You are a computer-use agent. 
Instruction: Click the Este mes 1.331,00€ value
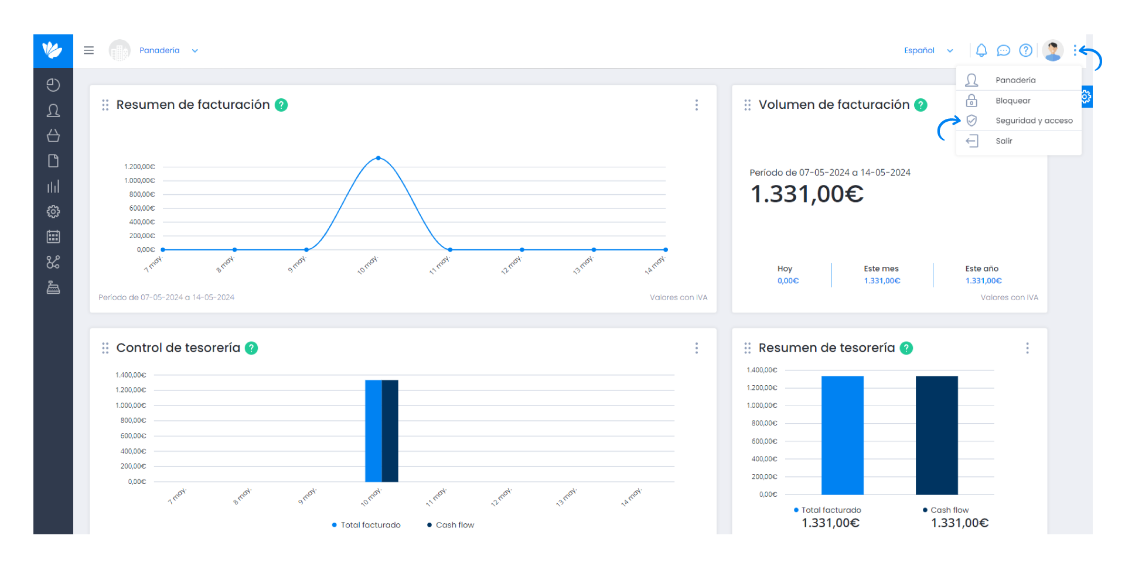click(x=882, y=281)
